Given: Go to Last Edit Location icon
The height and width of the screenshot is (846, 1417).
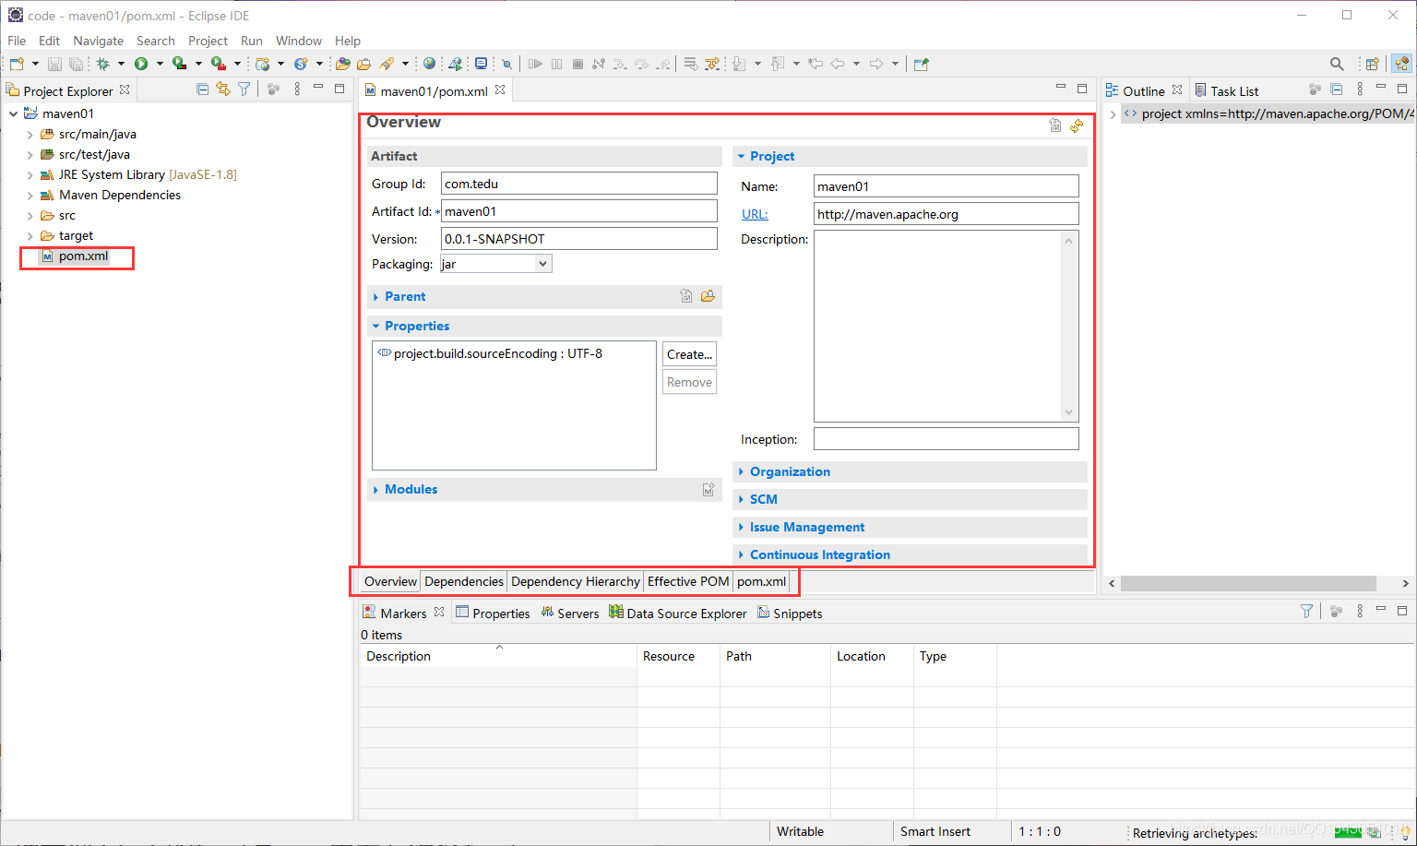Looking at the screenshot, I should (x=816, y=64).
